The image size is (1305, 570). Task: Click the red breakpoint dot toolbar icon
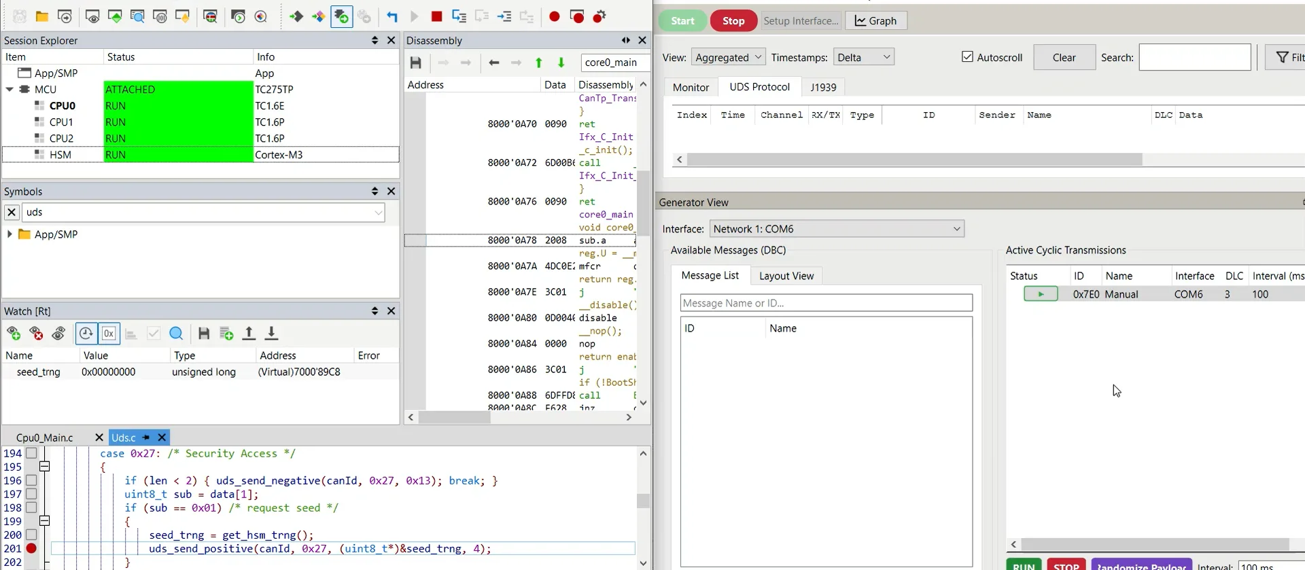coord(555,16)
